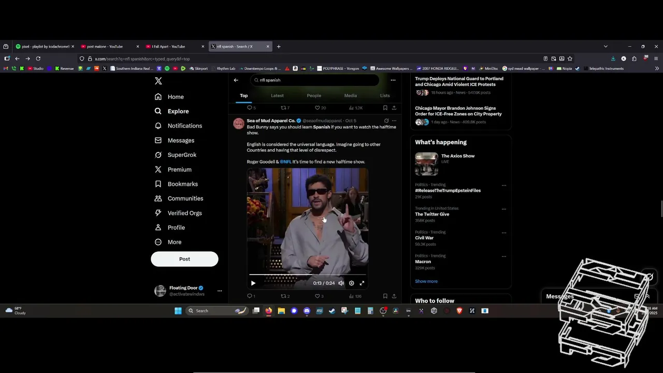
Task: Open Skinport bookmark
Action: pos(198,68)
